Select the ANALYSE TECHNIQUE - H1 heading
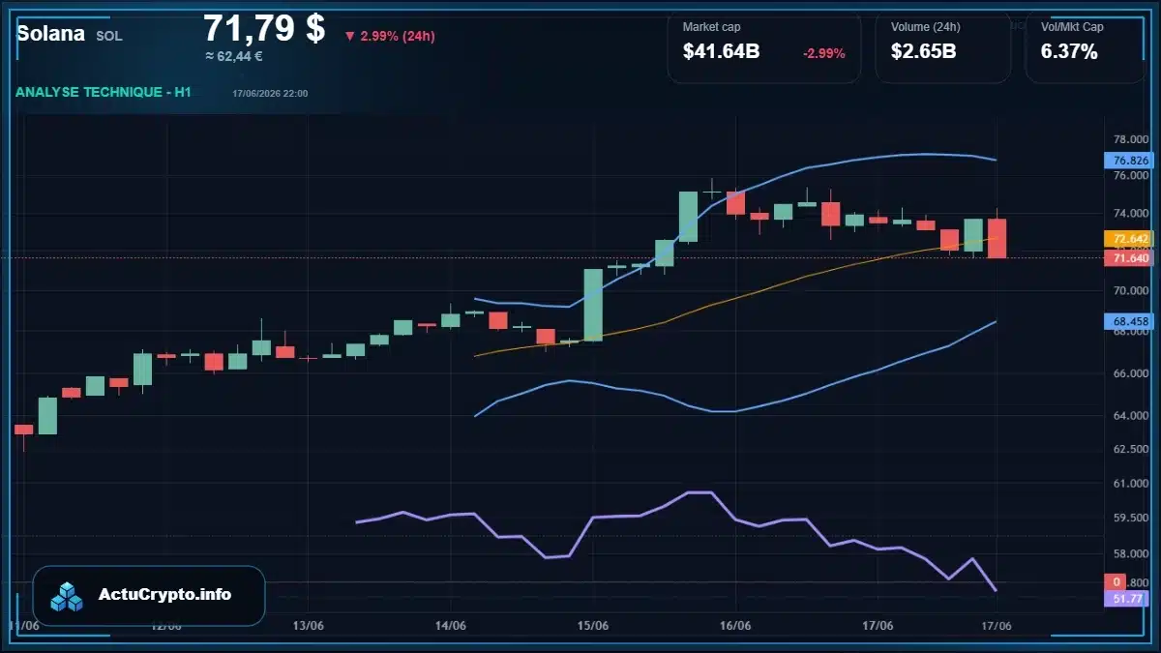The image size is (1161, 653). click(104, 92)
